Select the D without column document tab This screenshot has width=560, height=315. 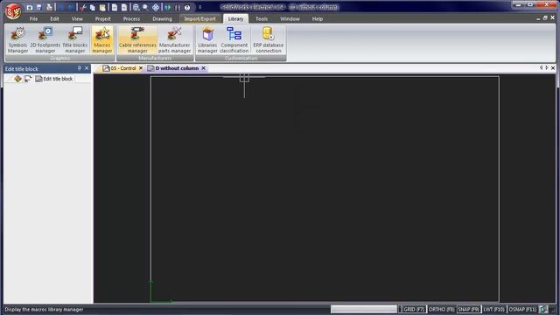click(173, 68)
